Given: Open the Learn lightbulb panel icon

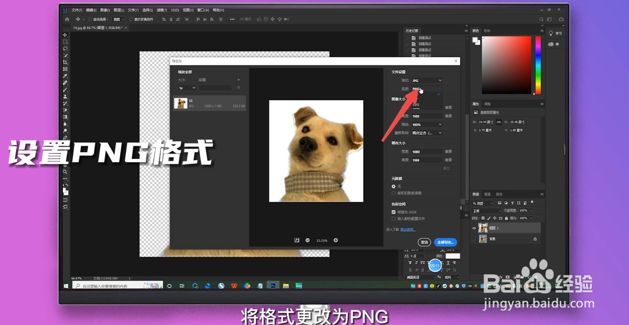Looking at the screenshot, I should pyautogui.click(x=551, y=33).
